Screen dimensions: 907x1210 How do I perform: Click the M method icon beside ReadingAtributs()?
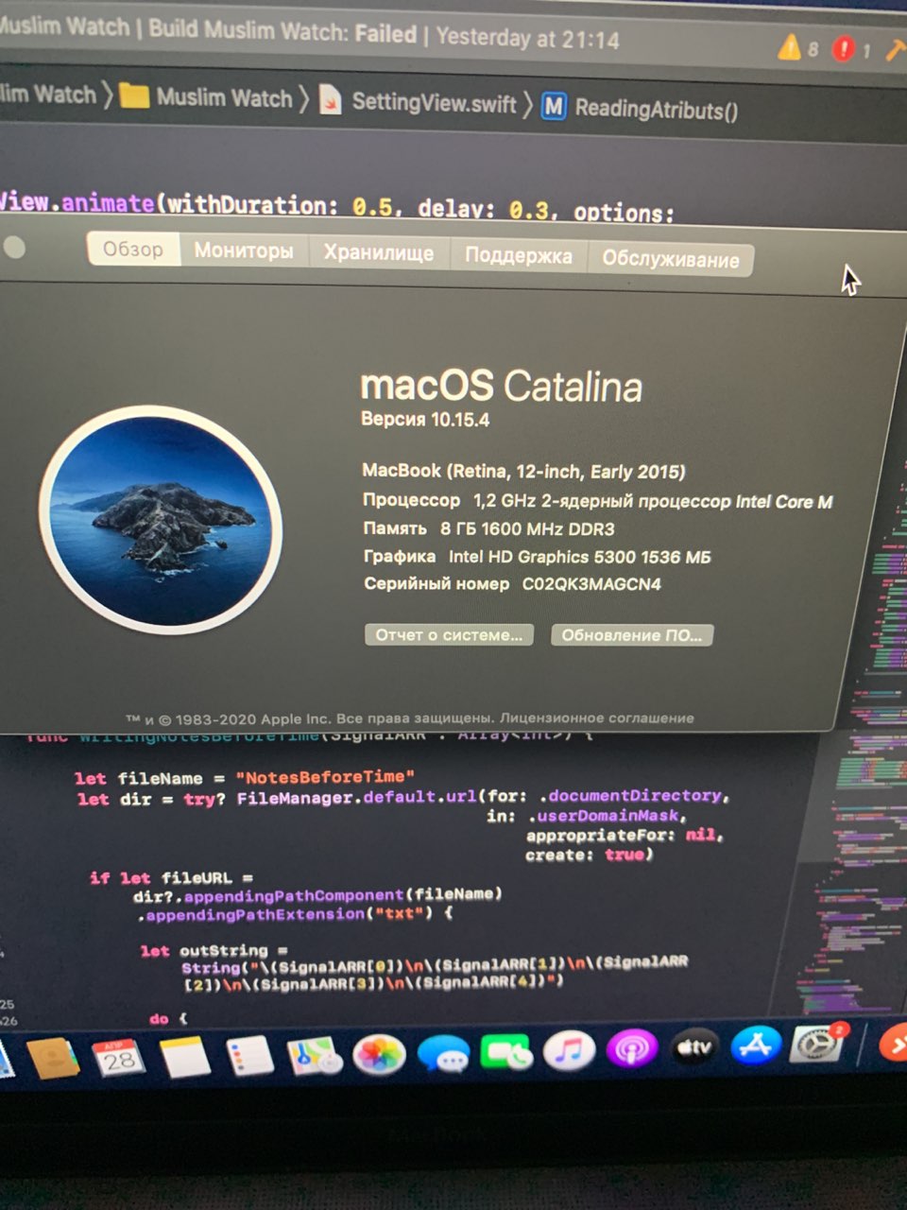click(x=554, y=106)
